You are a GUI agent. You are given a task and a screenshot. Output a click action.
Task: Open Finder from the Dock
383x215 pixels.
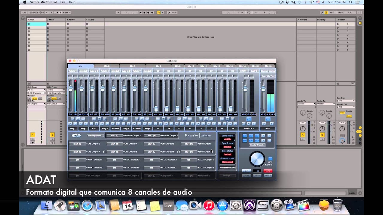(47, 205)
